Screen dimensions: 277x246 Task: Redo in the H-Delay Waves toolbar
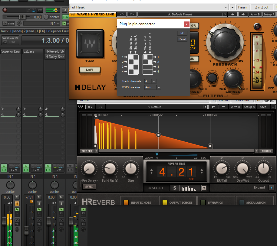[x=132, y=15]
